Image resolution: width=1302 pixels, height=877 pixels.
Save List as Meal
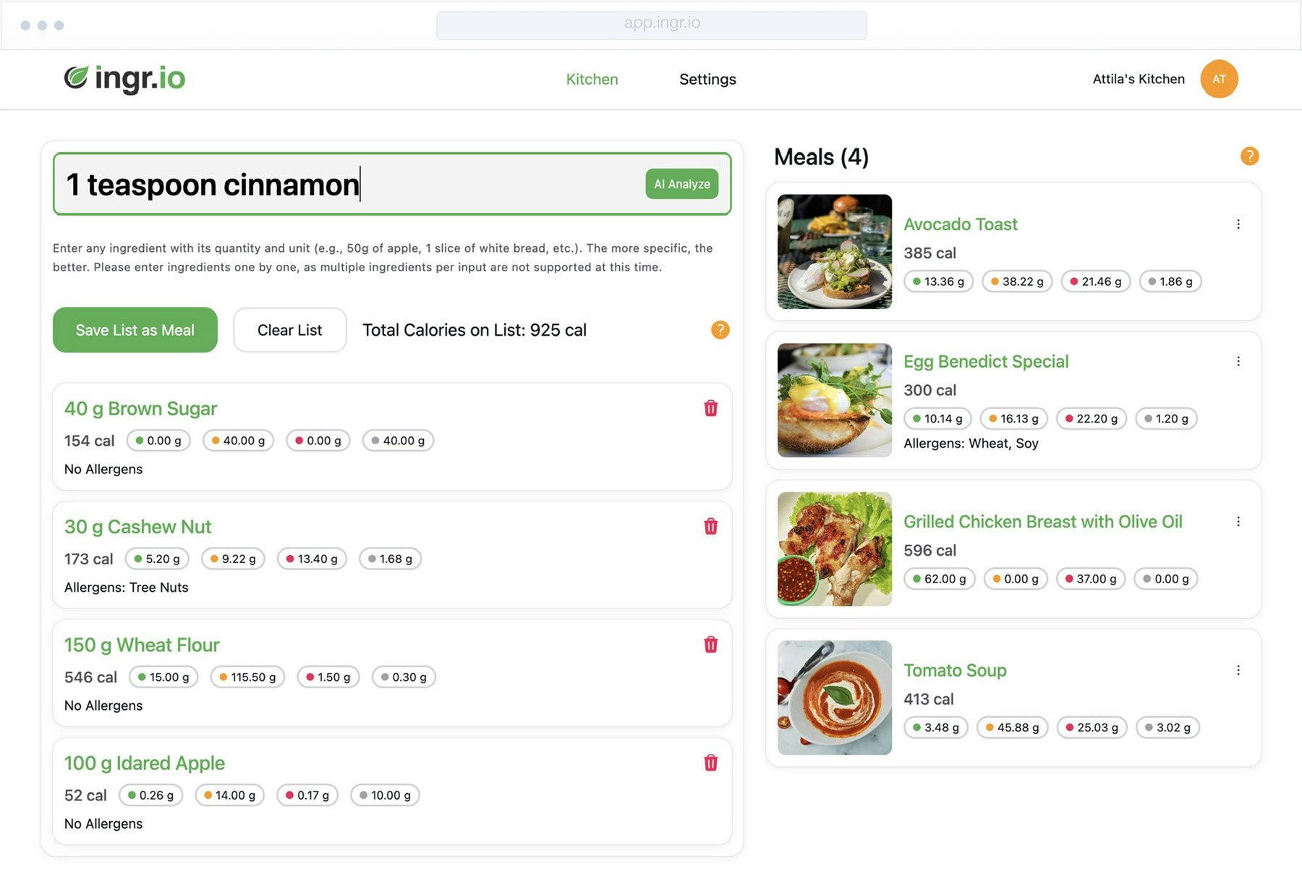point(135,330)
